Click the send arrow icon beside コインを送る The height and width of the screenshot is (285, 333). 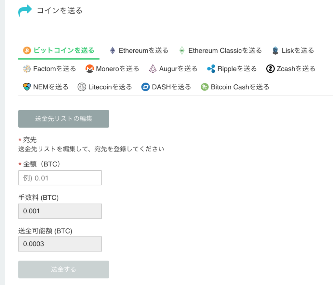coord(25,10)
